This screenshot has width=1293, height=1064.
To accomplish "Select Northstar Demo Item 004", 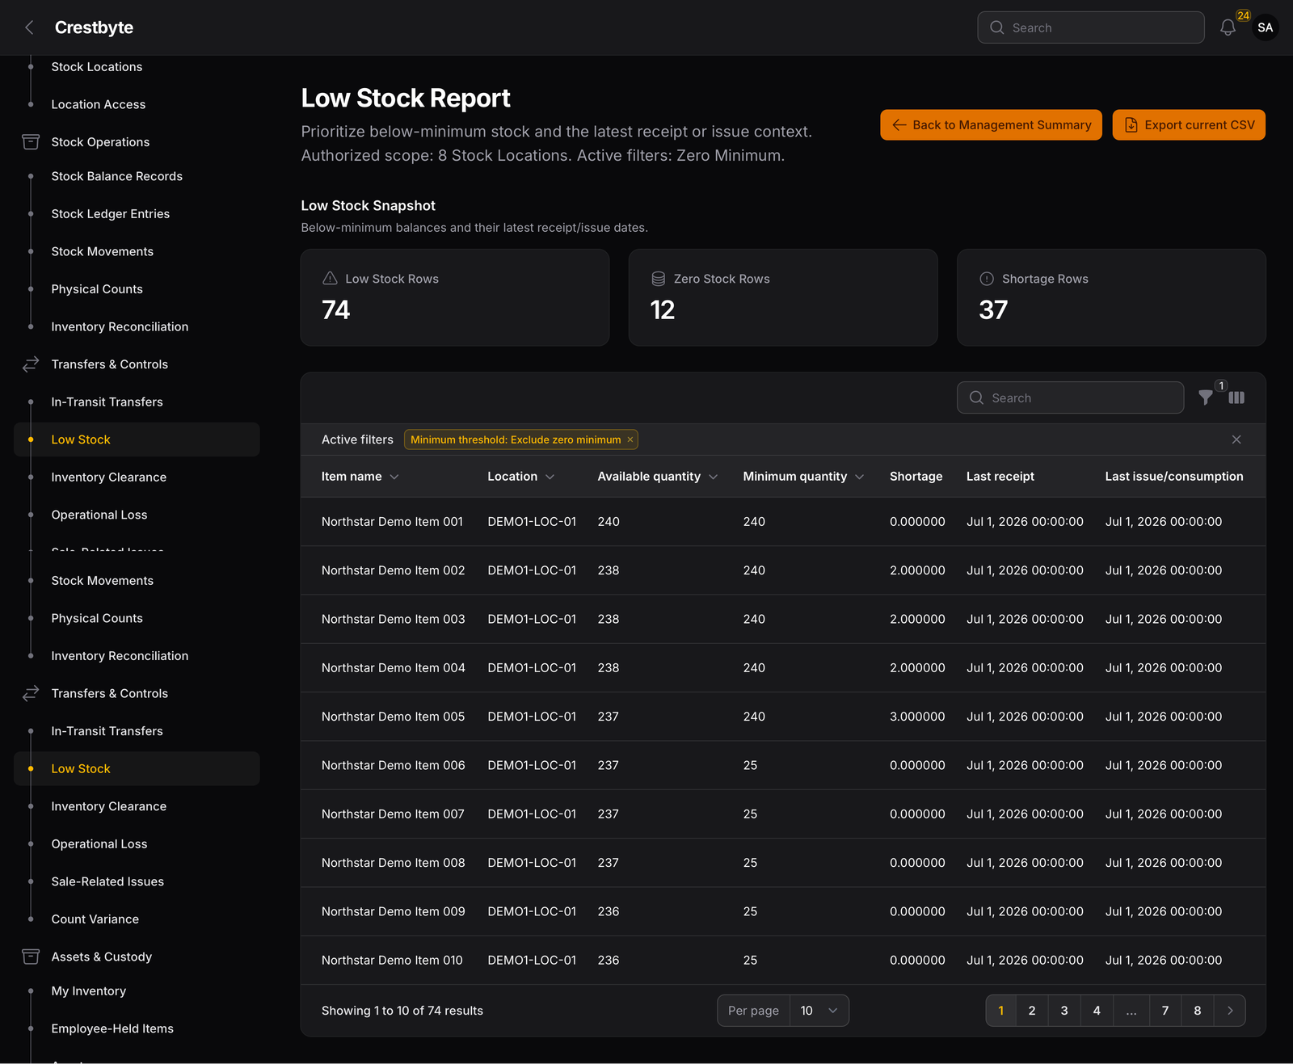I will [394, 668].
